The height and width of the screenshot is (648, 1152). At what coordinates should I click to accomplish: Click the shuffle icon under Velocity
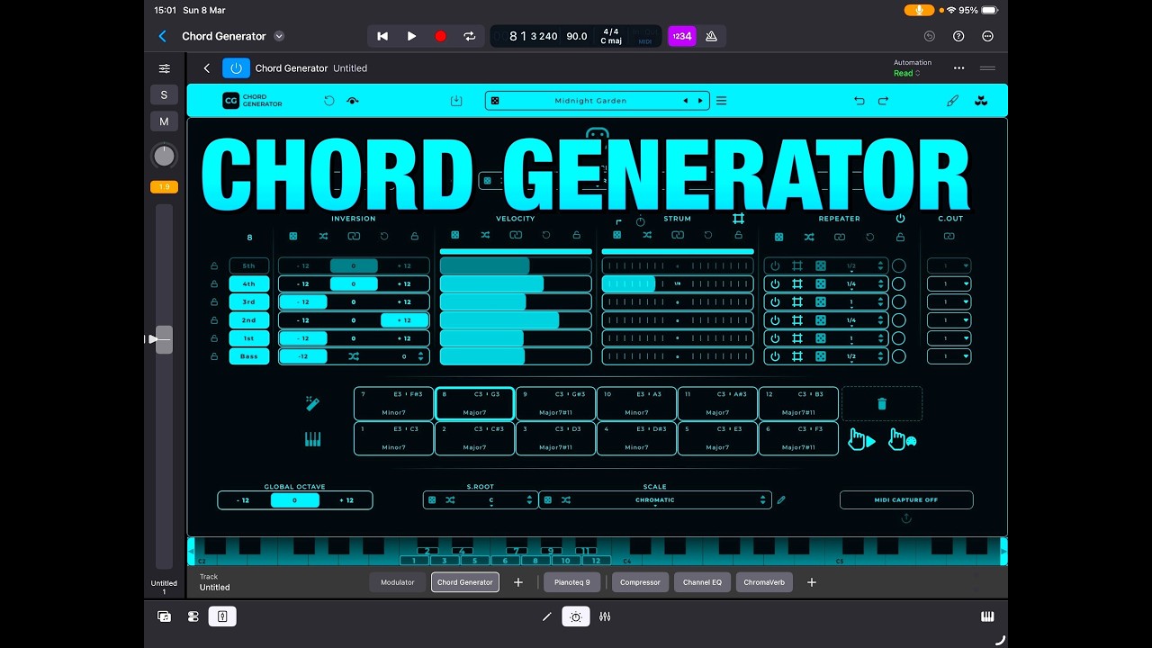coord(485,235)
